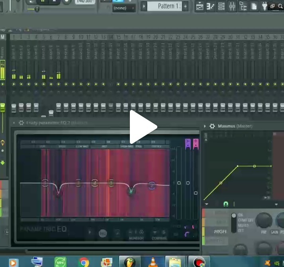Play the video with the large overlay button
This screenshot has width=284, height=267.
pos(143,127)
